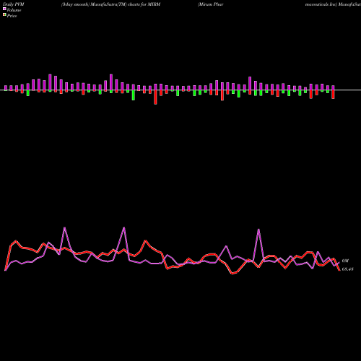Click the 'Daily PVM' title text
Screen dimensions: 361x361
pos(14,4)
